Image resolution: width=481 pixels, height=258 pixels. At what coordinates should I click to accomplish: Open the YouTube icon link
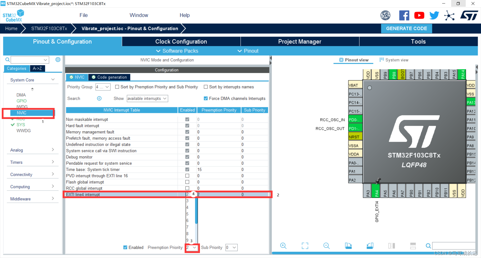(419, 16)
